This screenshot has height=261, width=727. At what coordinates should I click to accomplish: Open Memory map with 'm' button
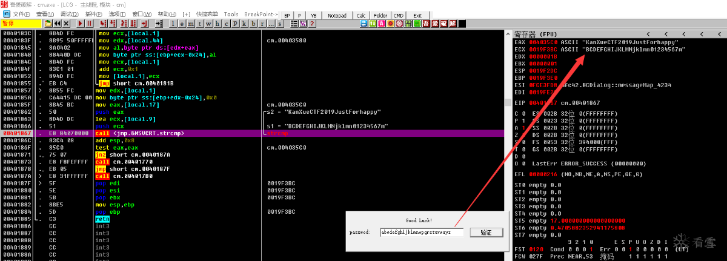tap(191, 24)
